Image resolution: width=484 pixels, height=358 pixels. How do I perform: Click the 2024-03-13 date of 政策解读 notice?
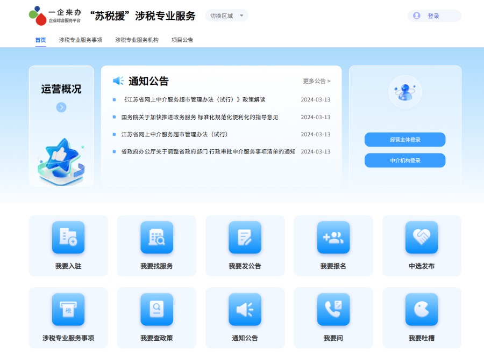[x=316, y=99]
